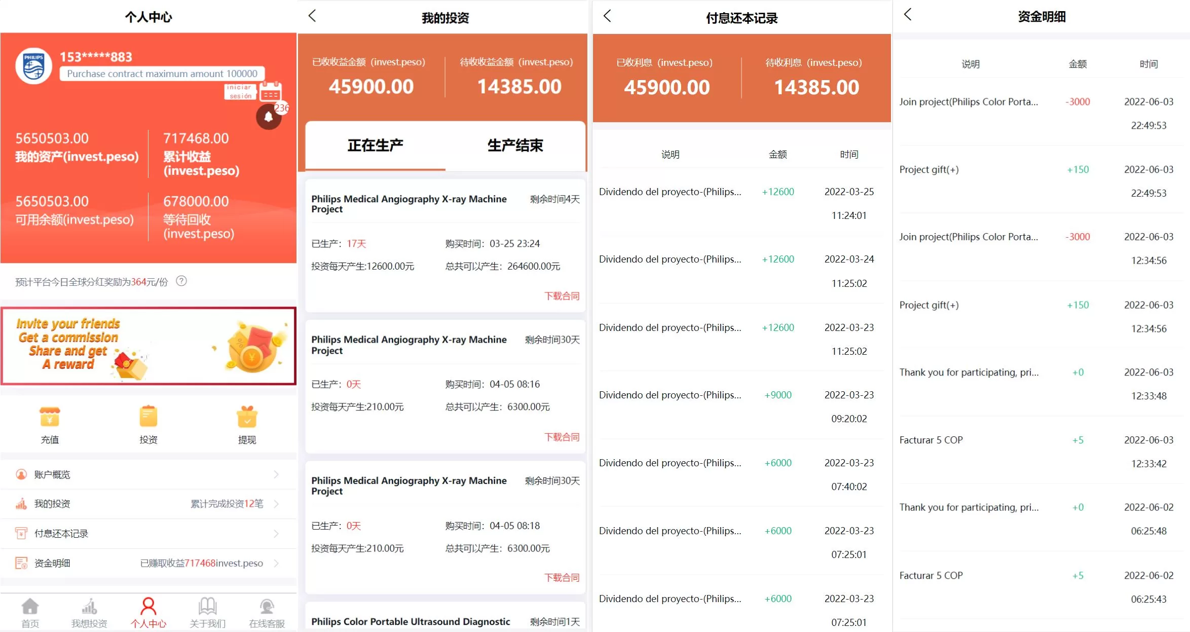Select the 正在生产 tab
Viewport: 1190px width, 632px height.
(375, 146)
